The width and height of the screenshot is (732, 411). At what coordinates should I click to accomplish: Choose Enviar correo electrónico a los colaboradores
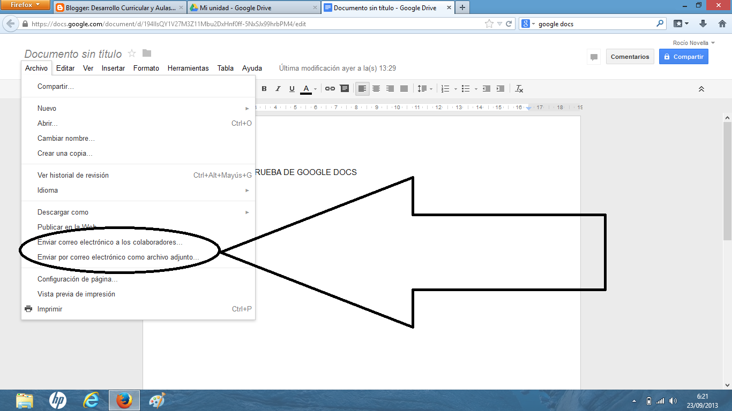click(138, 242)
